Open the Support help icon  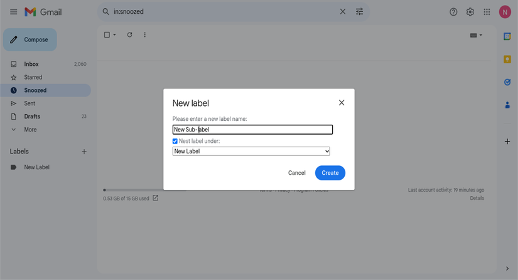[x=453, y=12]
